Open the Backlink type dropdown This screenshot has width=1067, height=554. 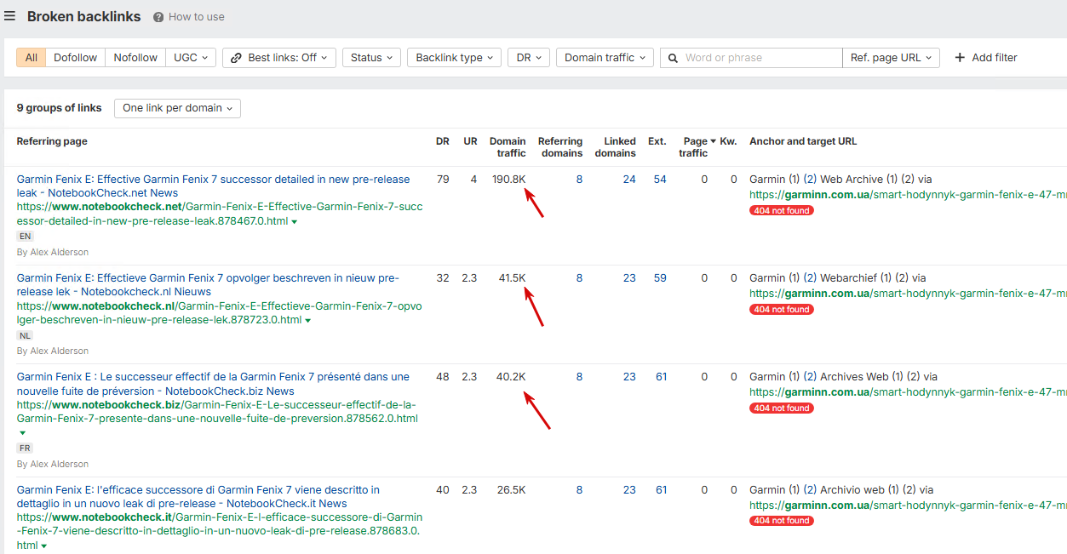pos(454,58)
